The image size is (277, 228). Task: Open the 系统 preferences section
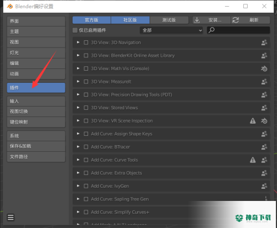pyautogui.click(x=36, y=136)
